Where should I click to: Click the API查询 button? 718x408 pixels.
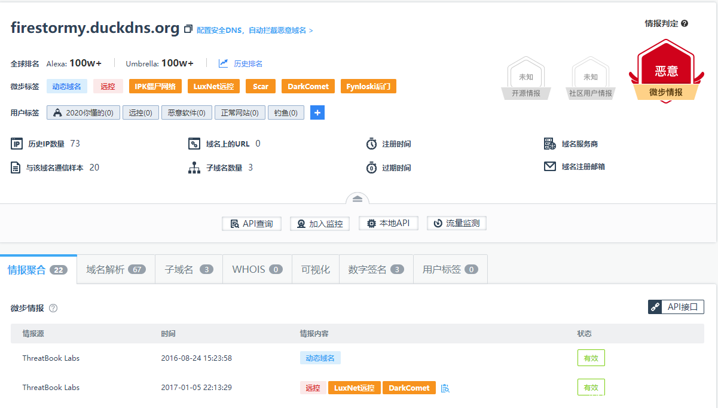(252, 224)
